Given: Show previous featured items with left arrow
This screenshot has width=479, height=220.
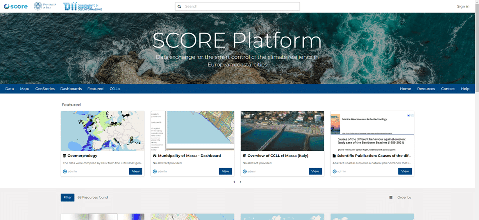Looking at the screenshot, I should pyautogui.click(x=234, y=182).
